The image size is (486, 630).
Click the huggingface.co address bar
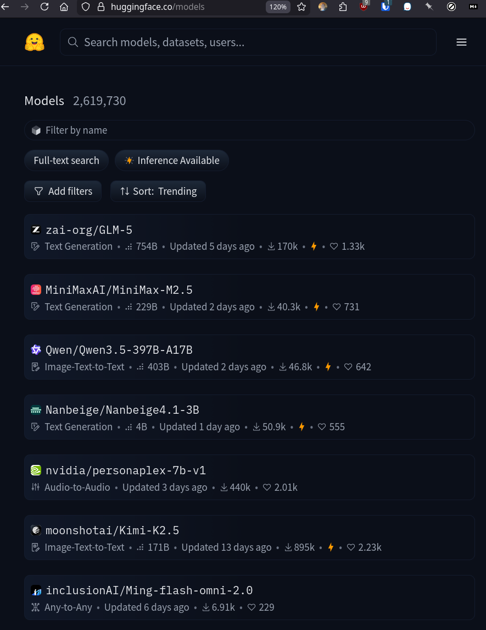click(x=176, y=7)
